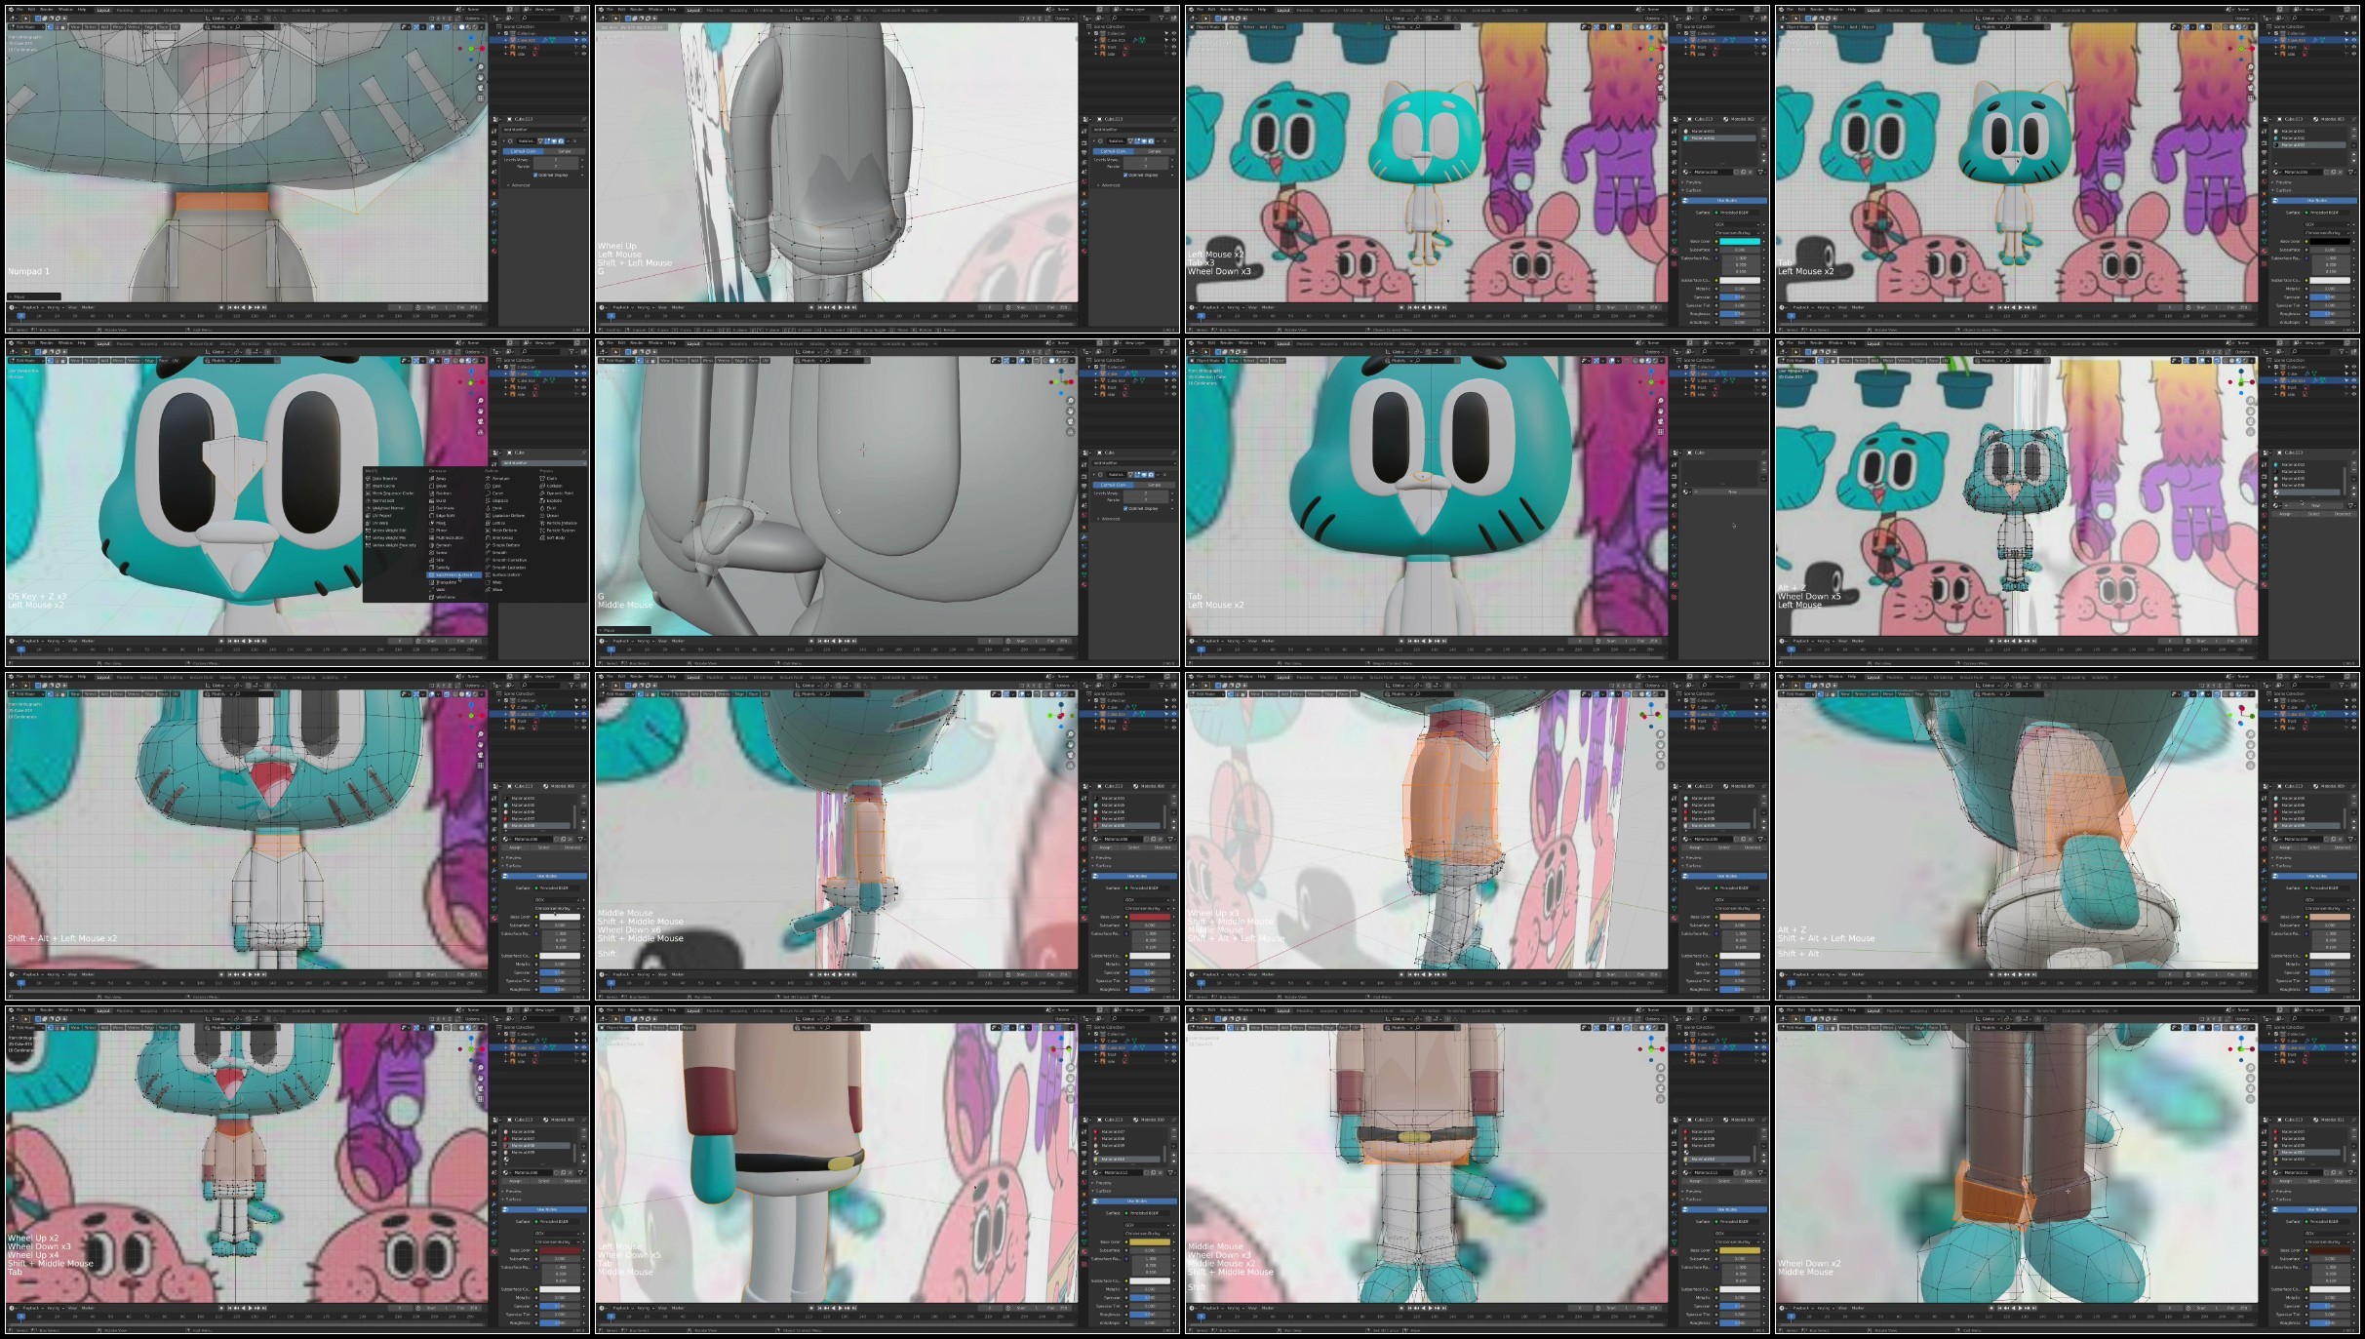
Task: Click zoom magnifier icon in Numpad 1 frame
Action: (481, 67)
